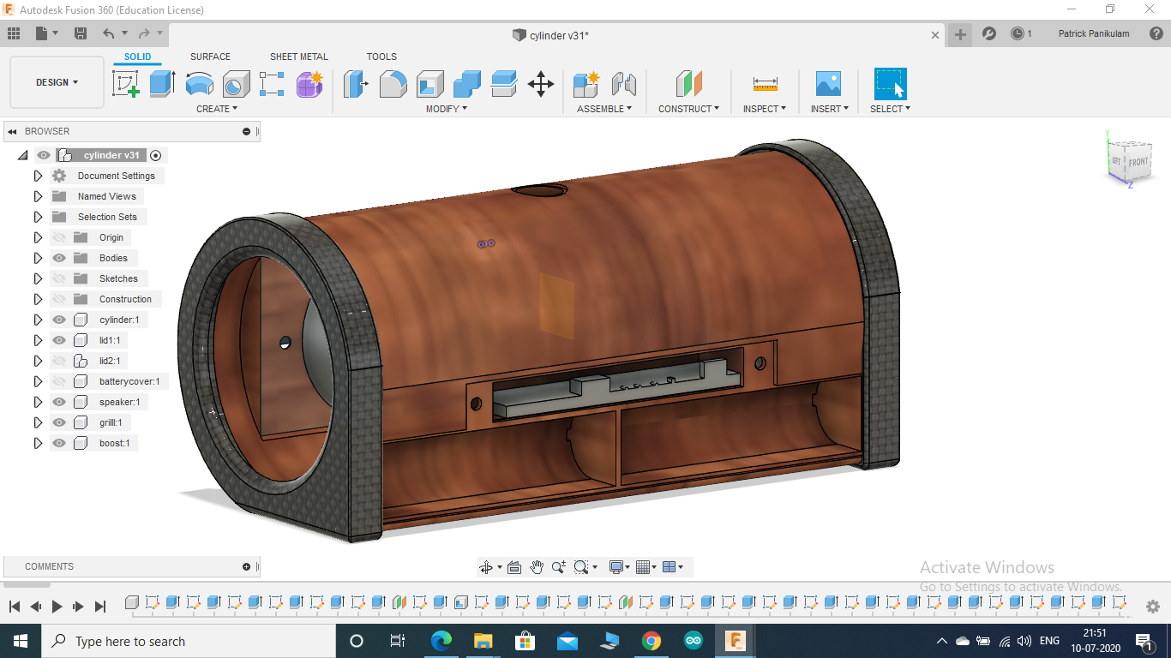Switch to the TOOLS tab

[x=381, y=57]
